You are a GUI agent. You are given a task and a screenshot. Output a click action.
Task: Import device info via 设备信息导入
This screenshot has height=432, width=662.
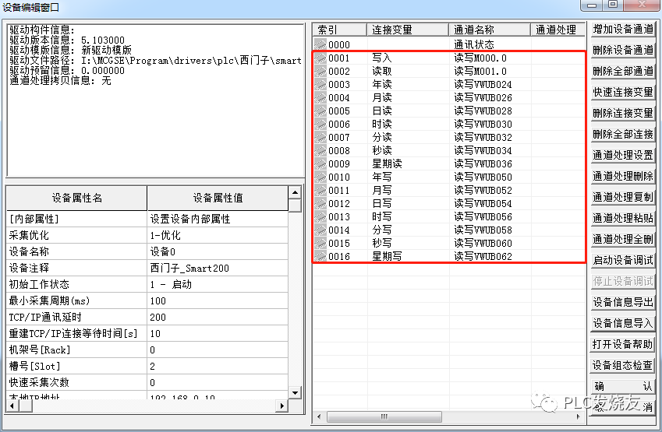pyautogui.click(x=623, y=323)
